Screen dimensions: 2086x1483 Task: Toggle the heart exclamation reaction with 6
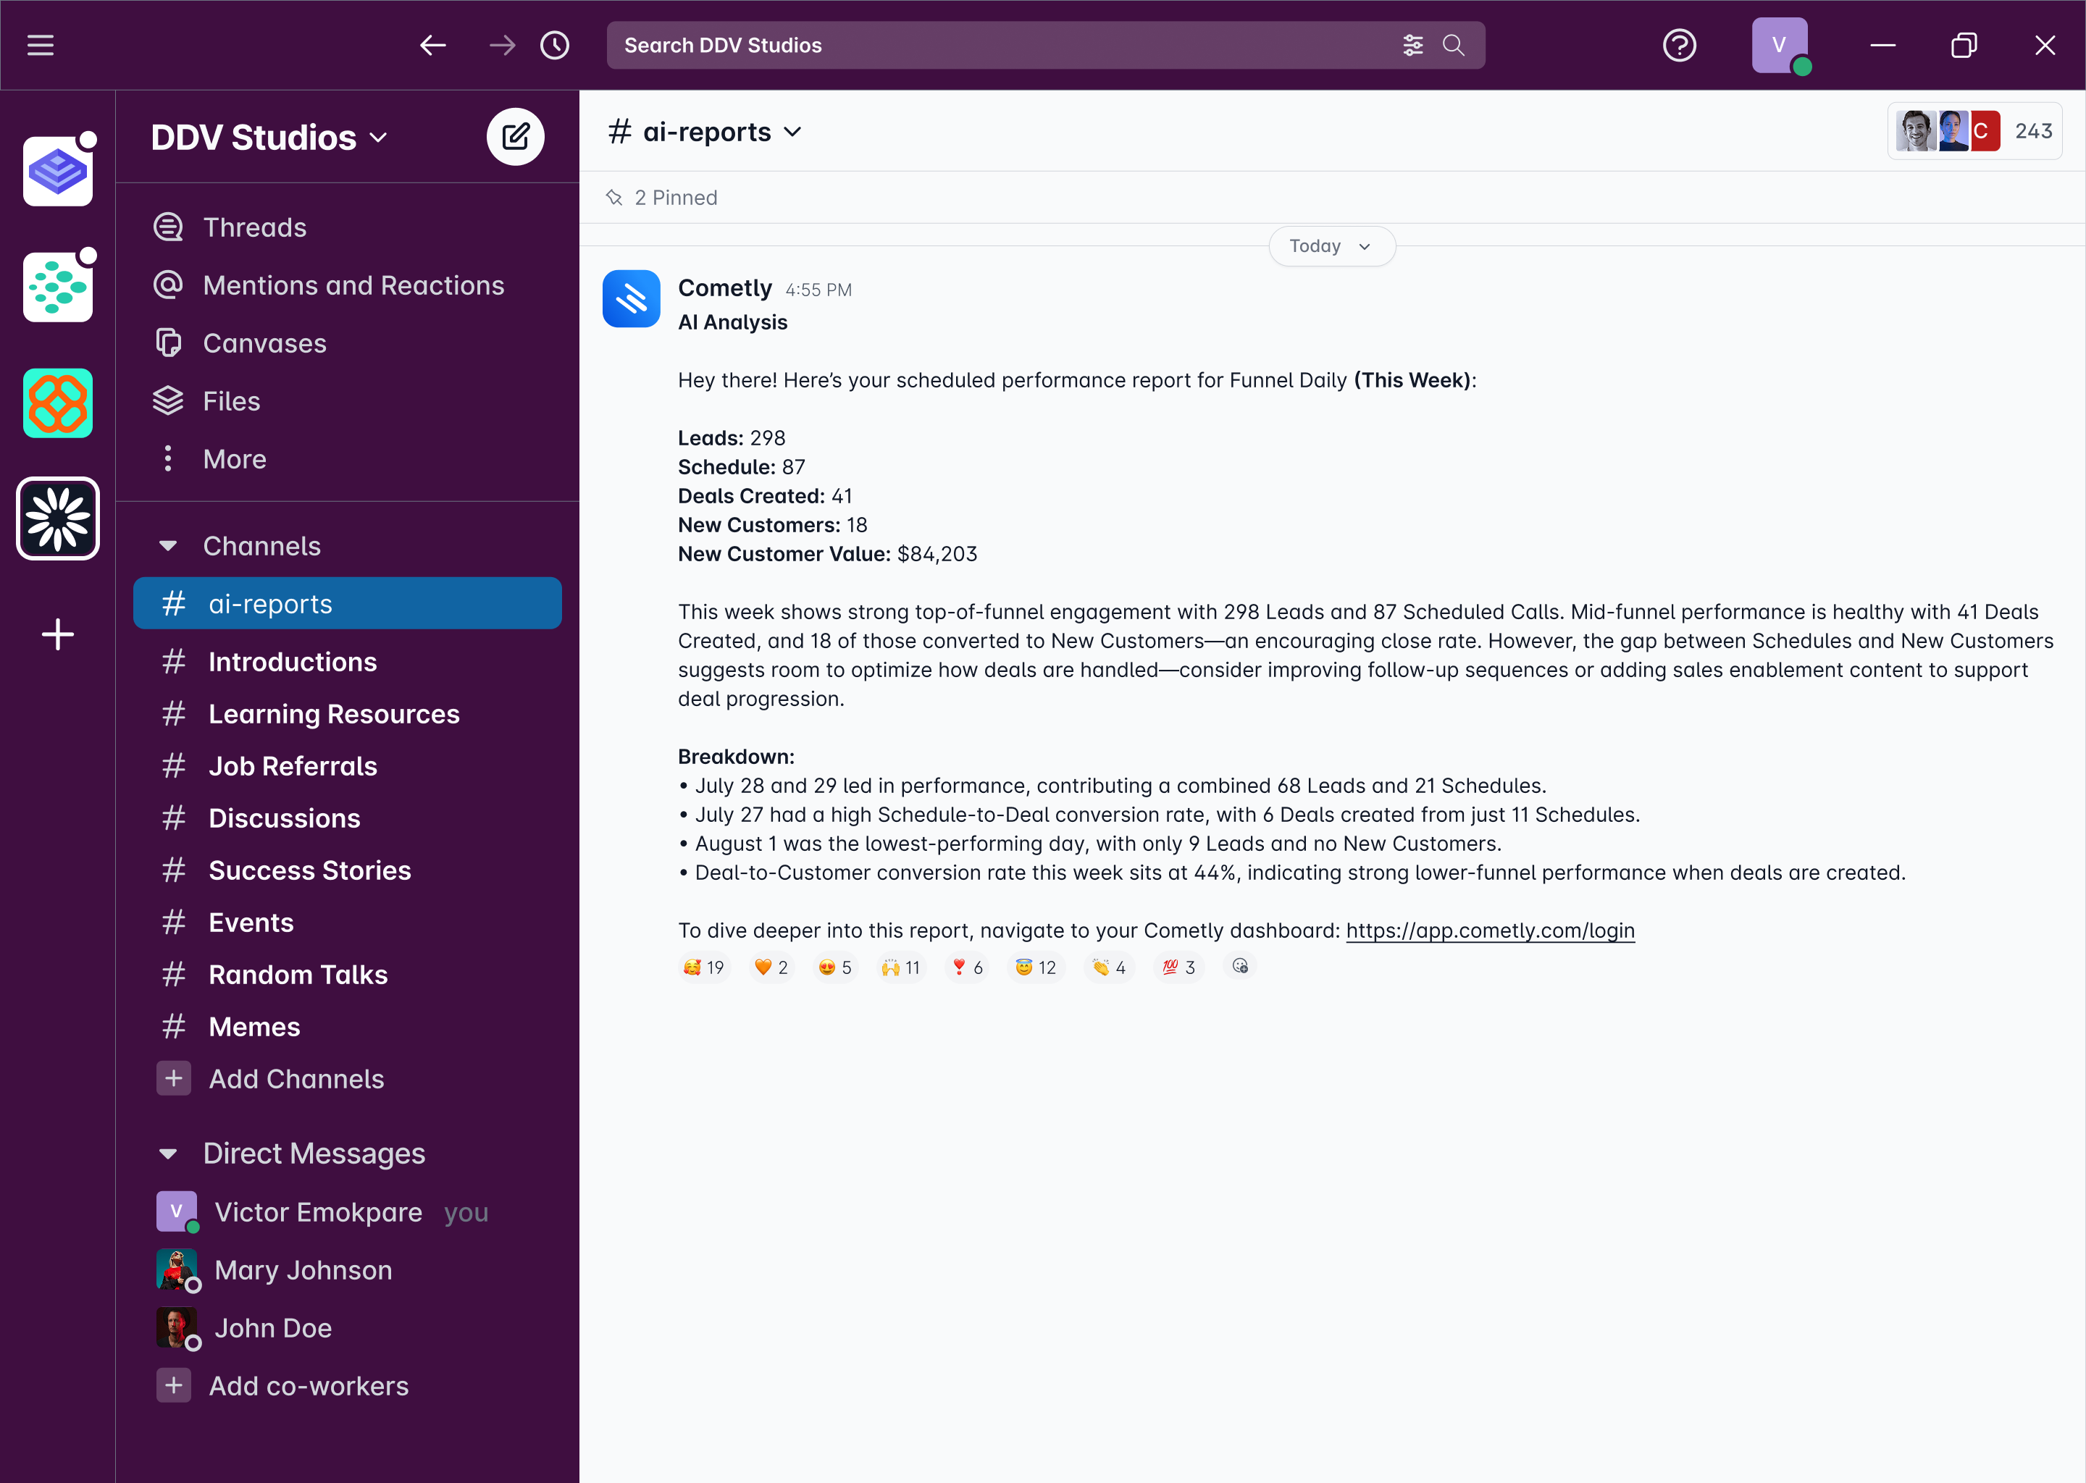(967, 967)
